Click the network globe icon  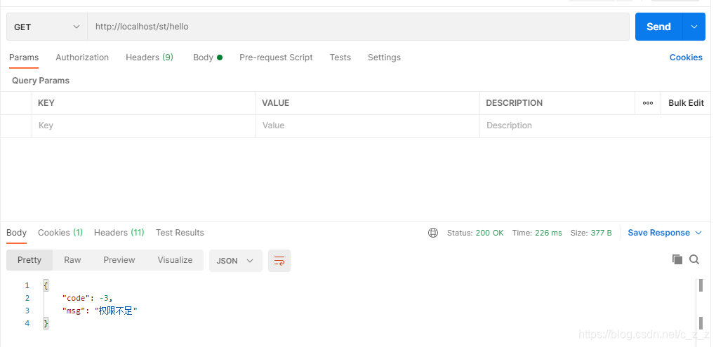tap(433, 233)
